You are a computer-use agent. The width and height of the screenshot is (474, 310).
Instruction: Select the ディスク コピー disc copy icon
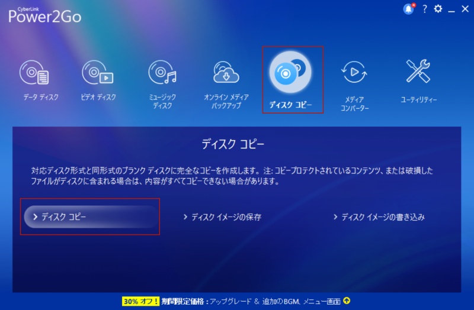290,72
